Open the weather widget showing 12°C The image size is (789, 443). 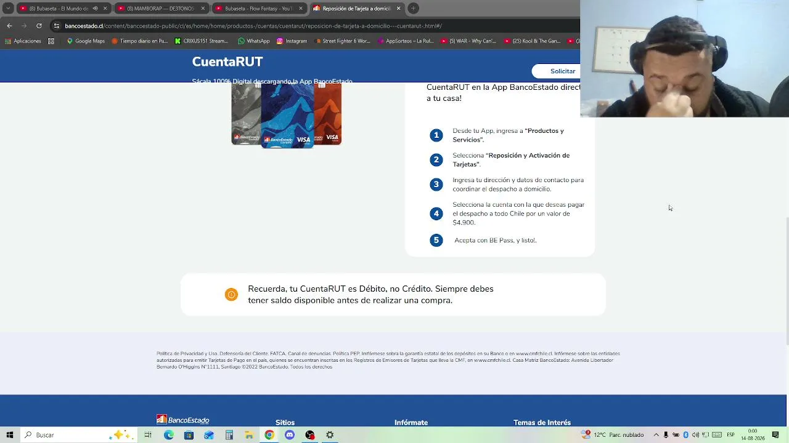pyautogui.click(x=613, y=435)
